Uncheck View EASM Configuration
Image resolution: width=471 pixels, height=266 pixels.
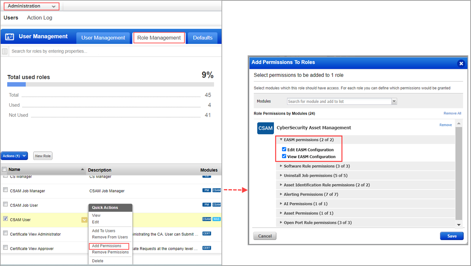pyautogui.click(x=284, y=157)
